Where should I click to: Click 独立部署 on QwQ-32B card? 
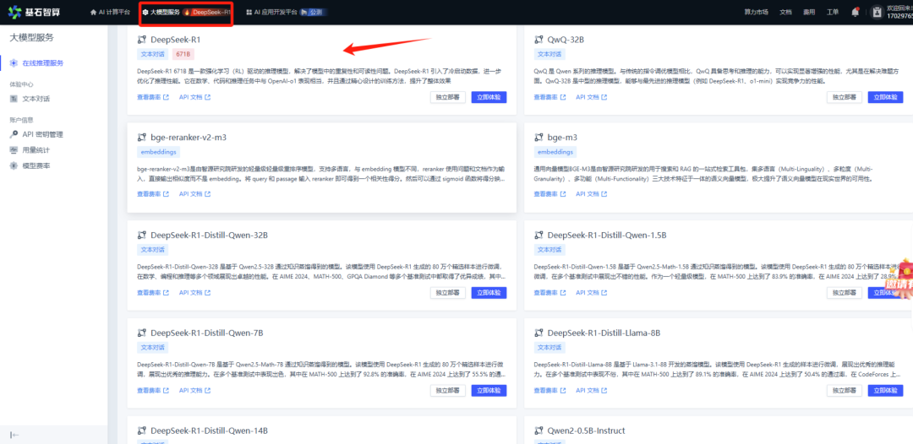pyautogui.click(x=845, y=97)
